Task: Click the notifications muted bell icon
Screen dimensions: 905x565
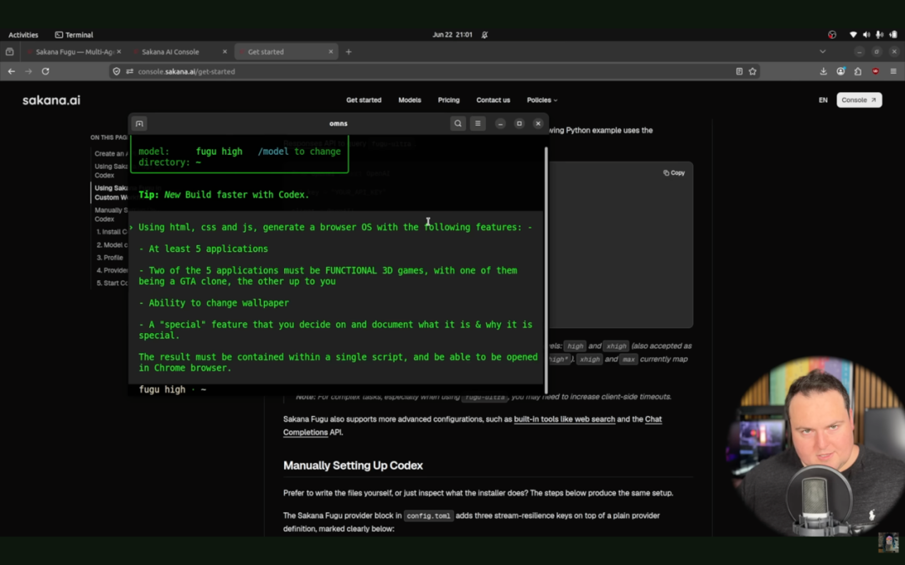Action: (485, 34)
